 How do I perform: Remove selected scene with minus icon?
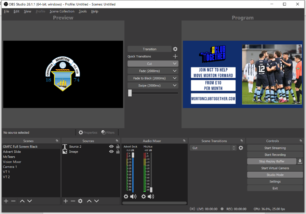click(x=13, y=201)
